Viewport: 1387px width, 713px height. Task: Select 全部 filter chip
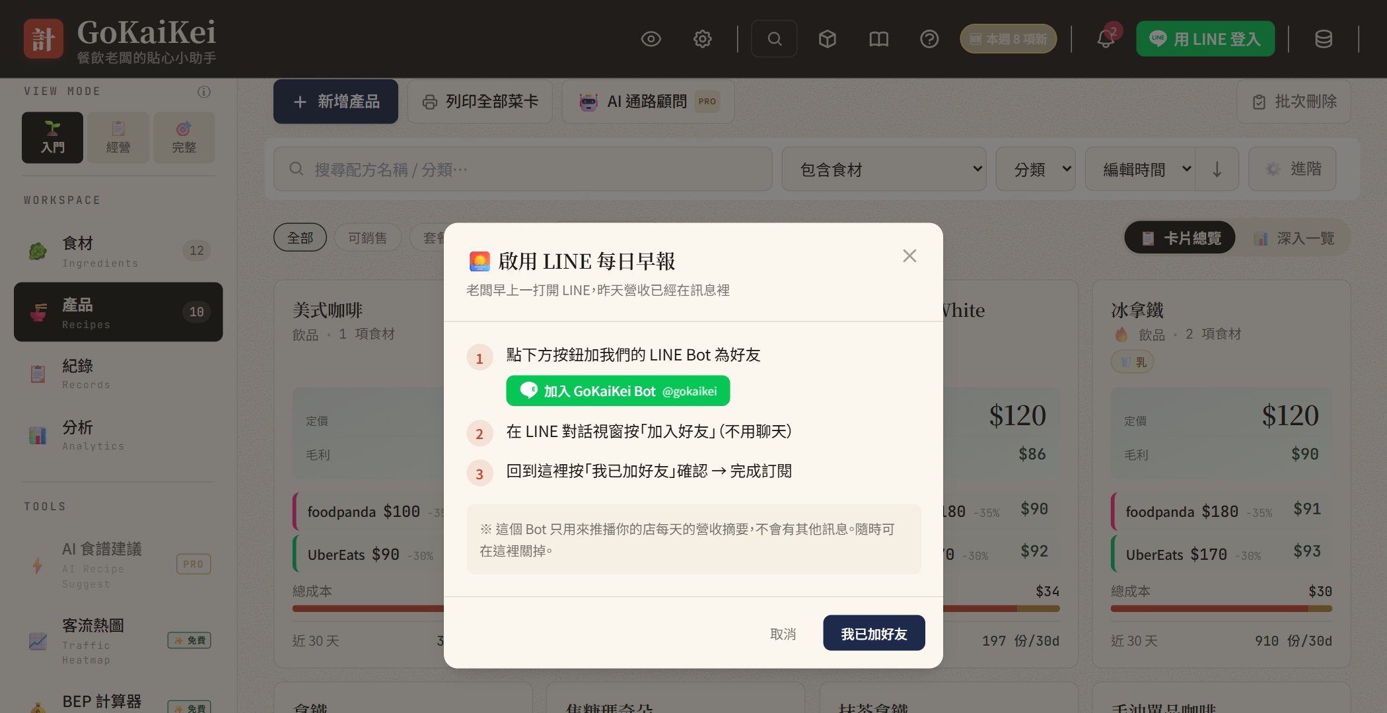click(300, 238)
